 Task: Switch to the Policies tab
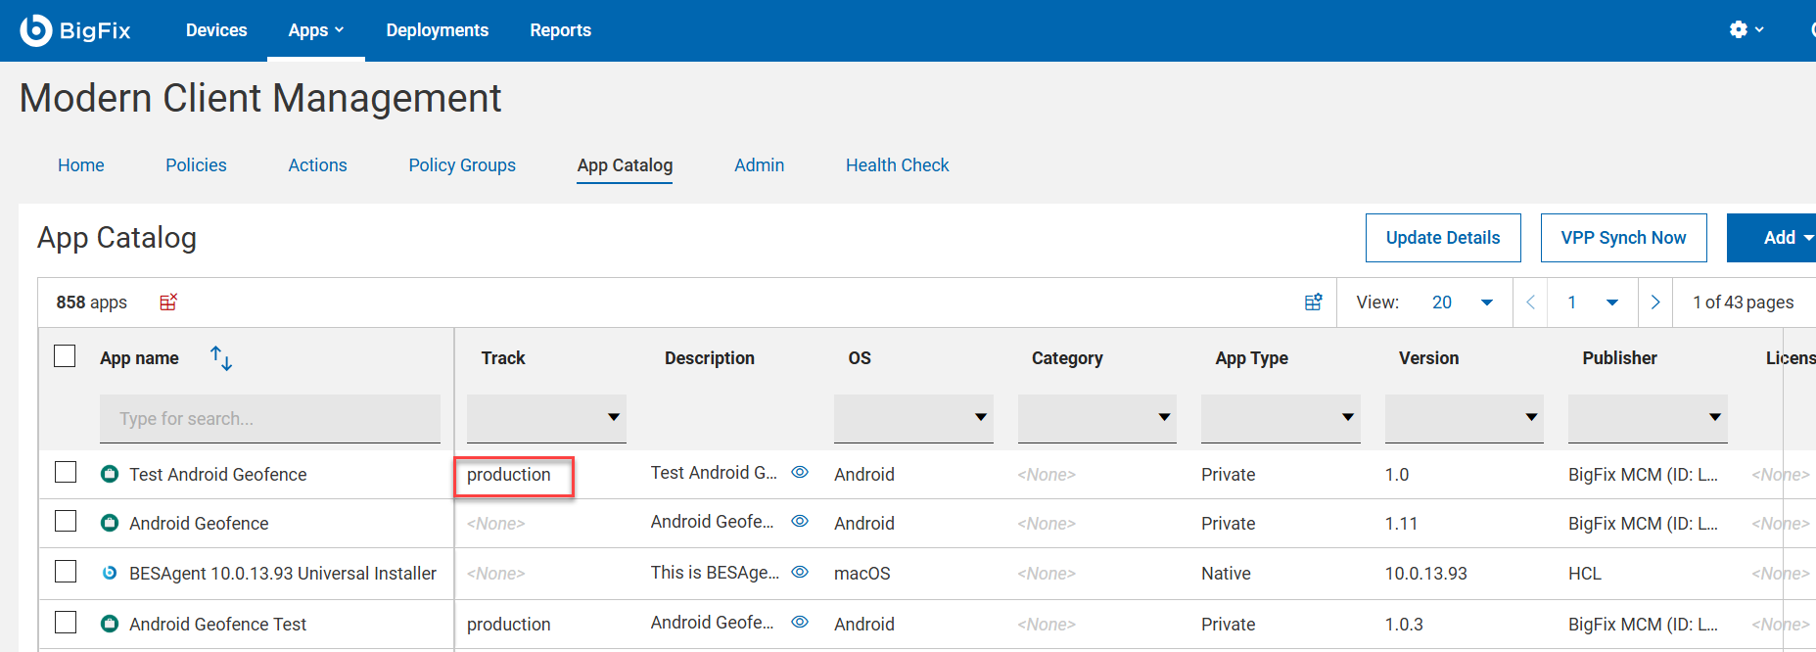pyautogui.click(x=196, y=165)
